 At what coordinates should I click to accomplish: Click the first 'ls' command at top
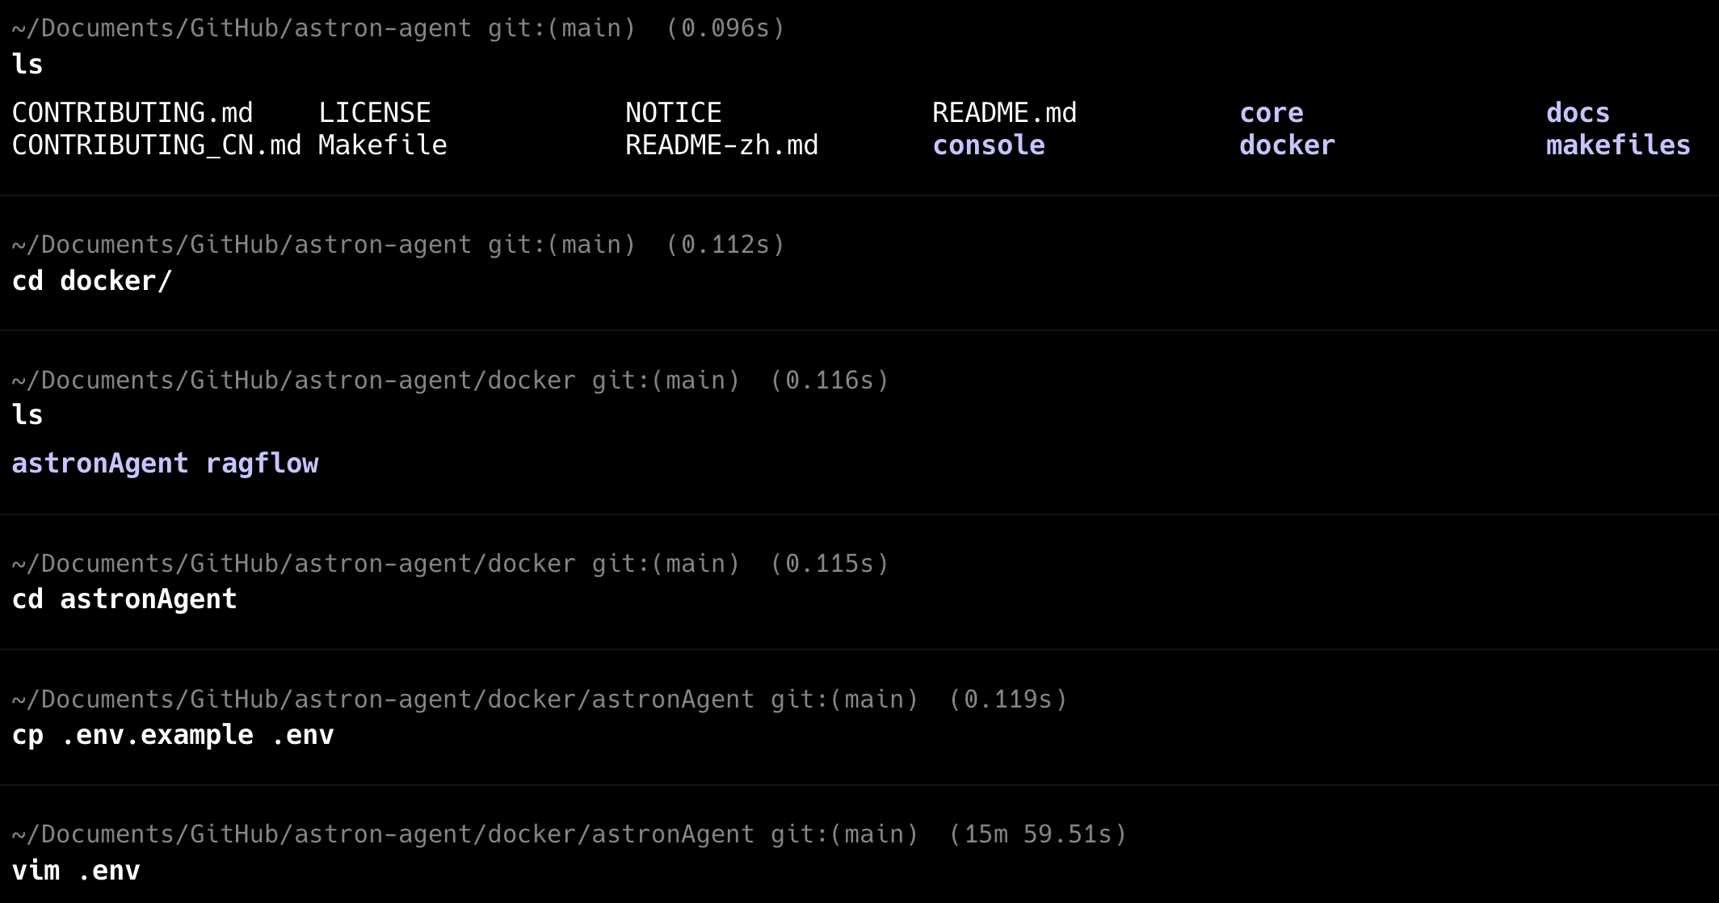[27, 65]
